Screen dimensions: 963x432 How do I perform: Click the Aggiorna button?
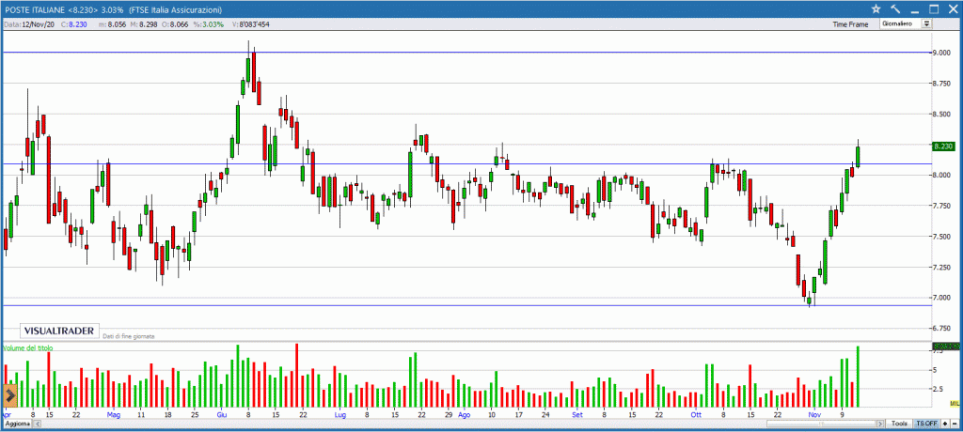(x=16, y=424)
